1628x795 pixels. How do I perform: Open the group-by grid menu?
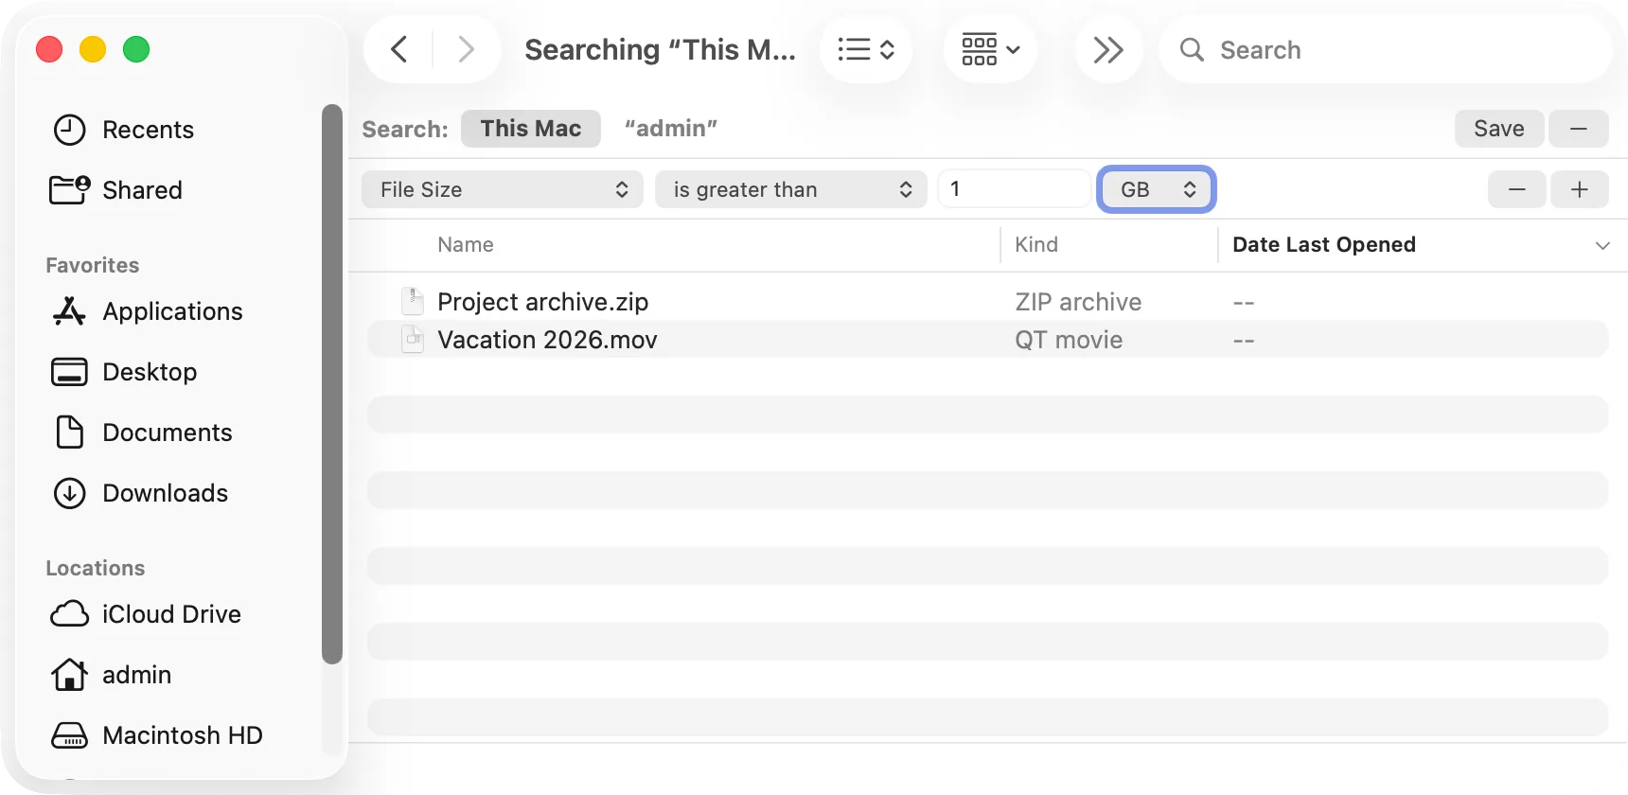click(x=990, y=49)
